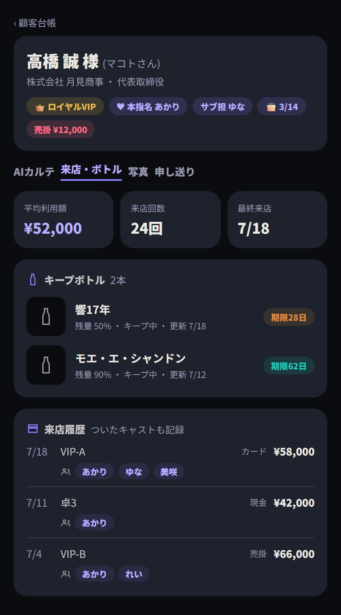341x615 pixels.
Task: Switch to the 写真 tab
Action: coord(138,172)
